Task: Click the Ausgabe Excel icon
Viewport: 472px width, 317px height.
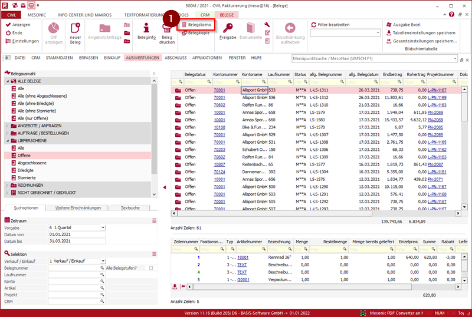Action: click(389, 25)
